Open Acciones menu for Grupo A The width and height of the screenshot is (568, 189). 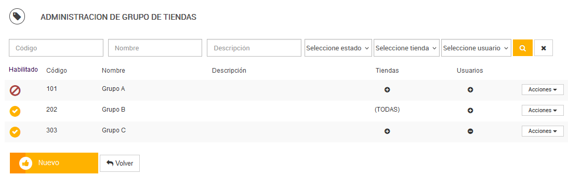tap(543, 89)
